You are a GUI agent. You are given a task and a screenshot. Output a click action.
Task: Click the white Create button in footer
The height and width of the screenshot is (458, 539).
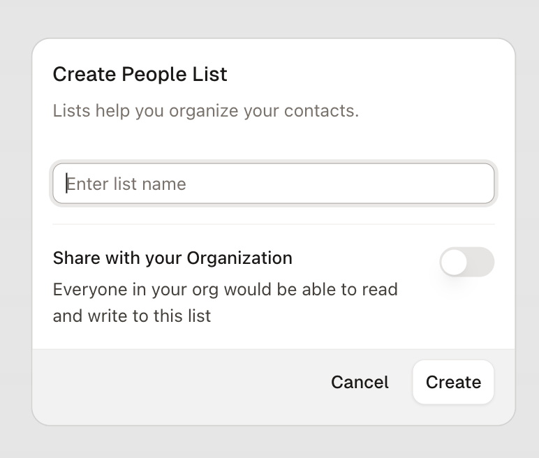[x=453, y=382]
